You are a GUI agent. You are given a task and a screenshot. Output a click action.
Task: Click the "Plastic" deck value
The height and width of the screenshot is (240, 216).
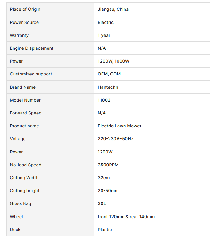pyautogui.click(x=105, y=230)
